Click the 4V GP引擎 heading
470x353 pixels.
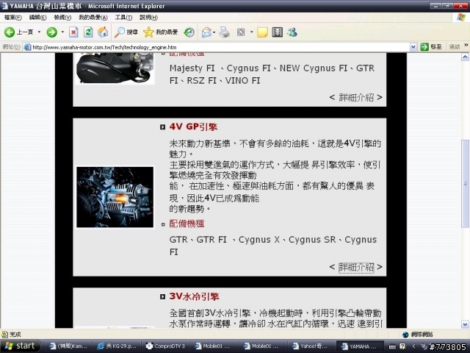tap(193, 126)
